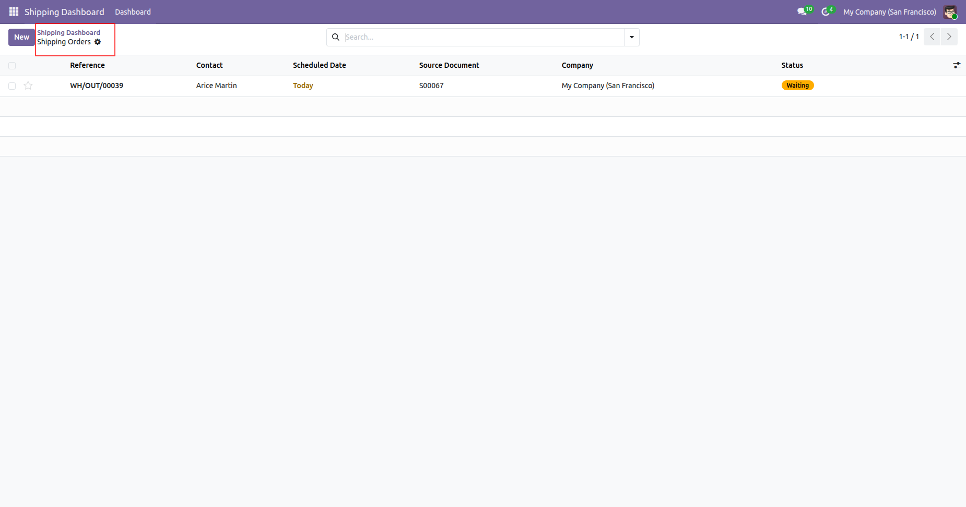Sort by Company column header
Image resolution: width=966 pixels, height=507 pixels.
(577, 65)
